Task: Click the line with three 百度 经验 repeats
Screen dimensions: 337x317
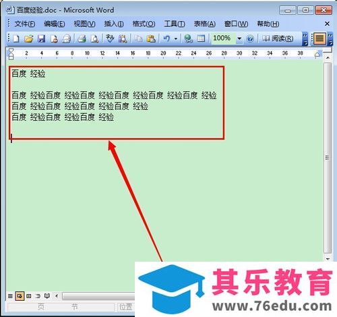Action: click(63, 117)
